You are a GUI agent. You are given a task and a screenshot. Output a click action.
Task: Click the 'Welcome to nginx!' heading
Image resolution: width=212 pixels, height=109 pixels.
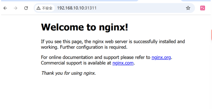(x=84, y=27)
